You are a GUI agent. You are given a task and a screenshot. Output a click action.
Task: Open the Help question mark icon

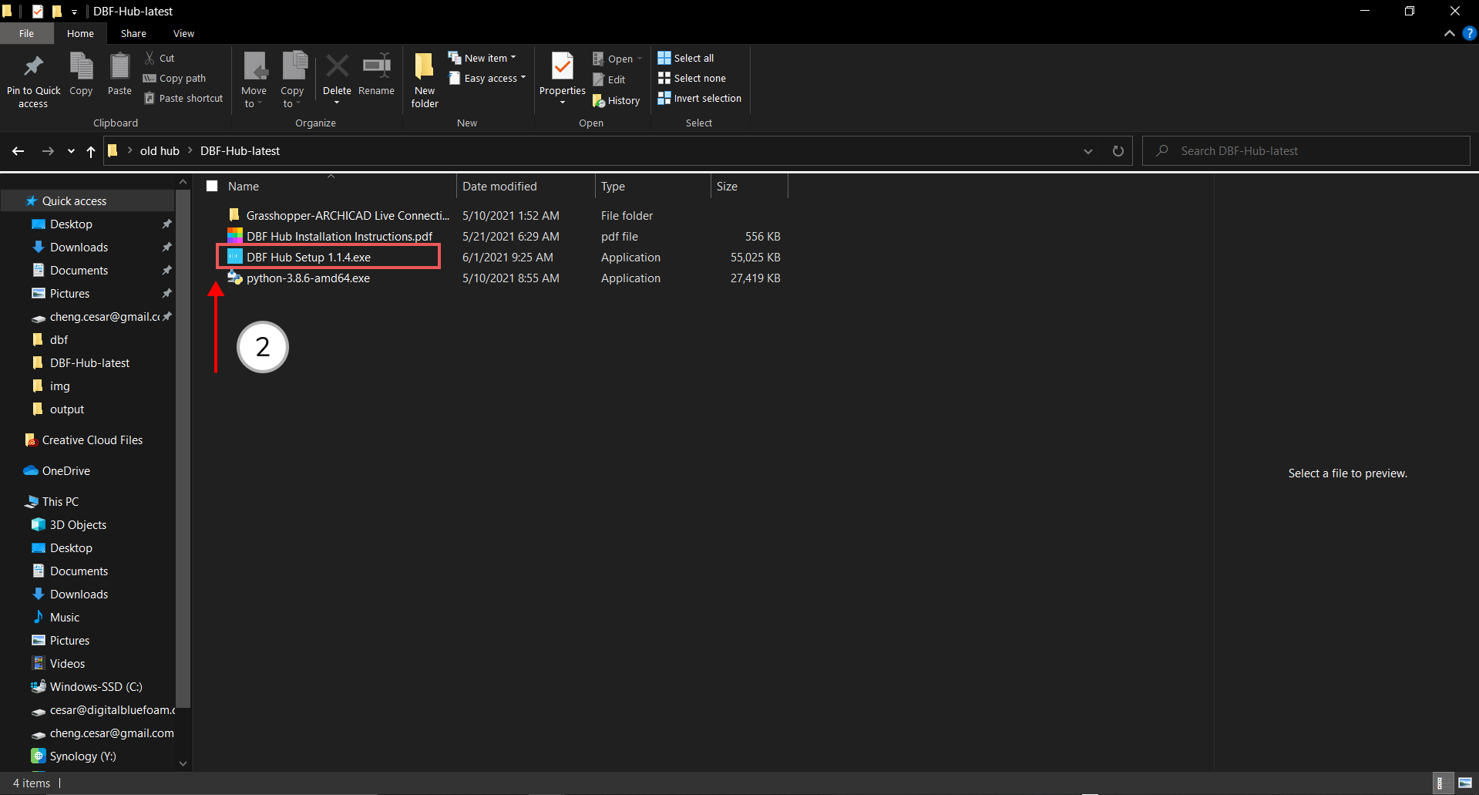1469,33
